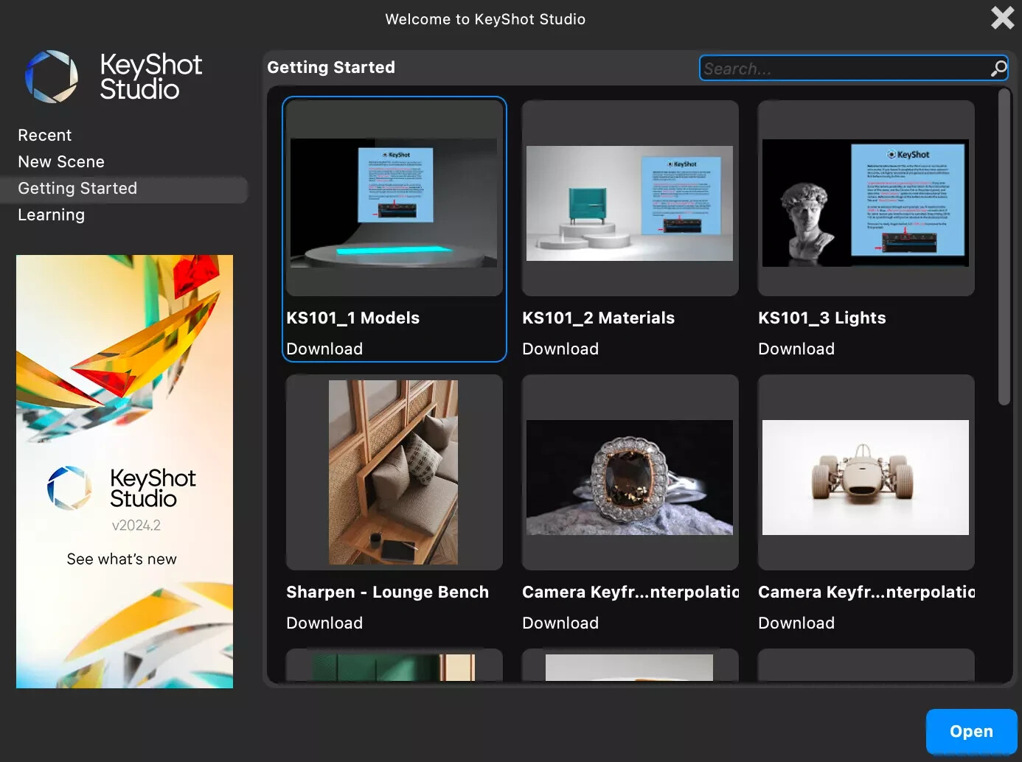Download the ring Camera Keyframe scene
The height and width of the screenshot is (762, 1022).
point(560,623)
